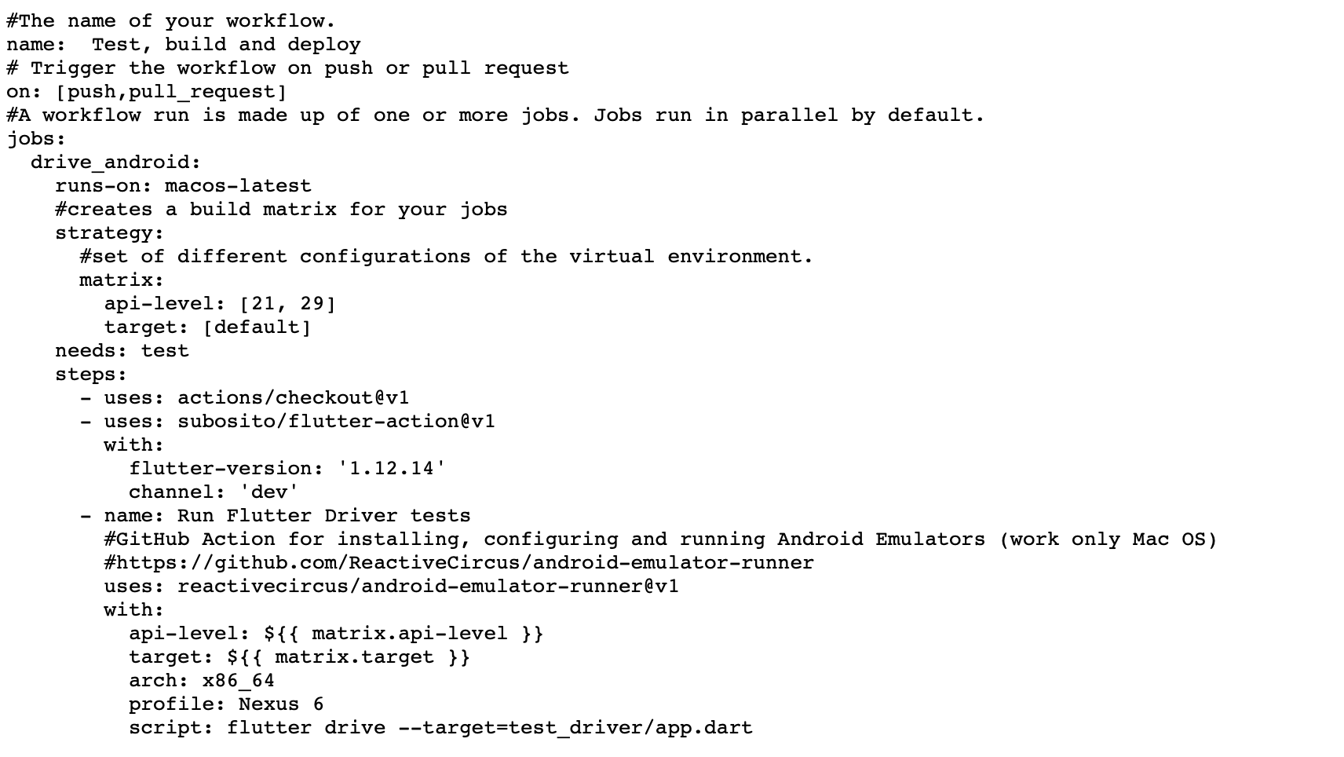This screenshot has height=757, width=1344.
Task: Click the 'runs-on: macos-latest' line
Action: coord(183,186)
